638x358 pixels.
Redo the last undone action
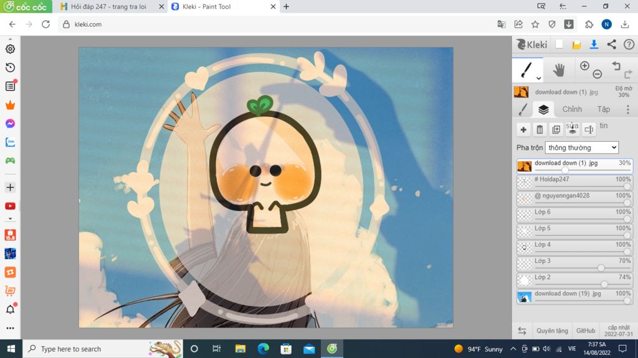pyautogui.click(x=628, y=74)
